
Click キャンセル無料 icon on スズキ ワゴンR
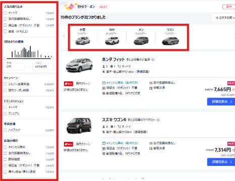104,143
